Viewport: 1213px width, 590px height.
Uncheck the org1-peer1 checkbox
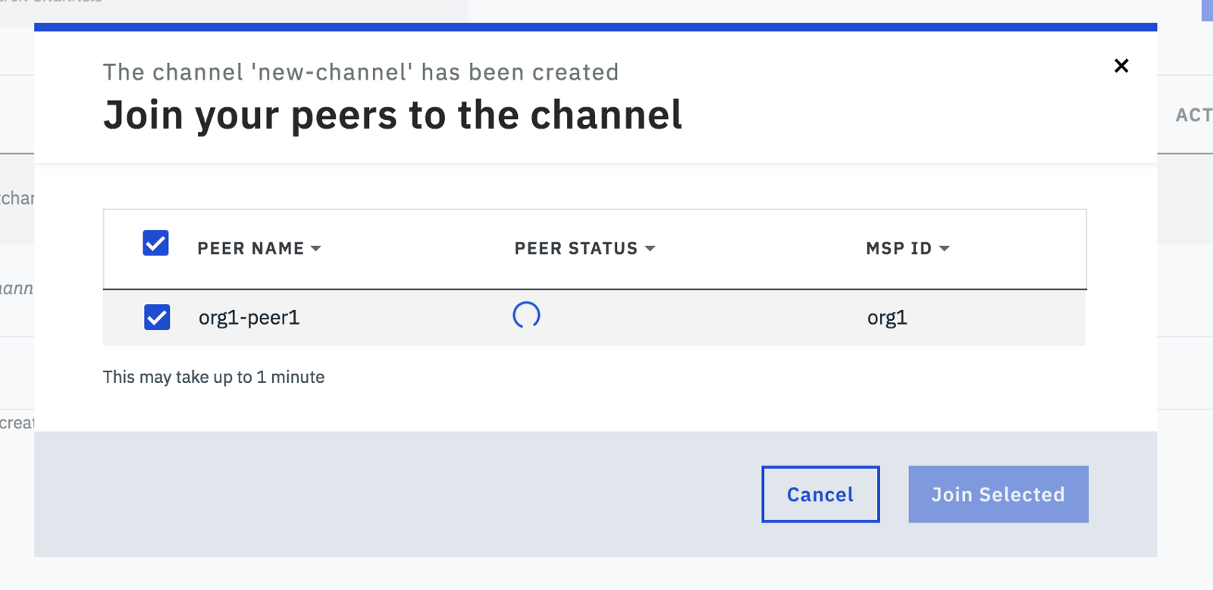157,317
